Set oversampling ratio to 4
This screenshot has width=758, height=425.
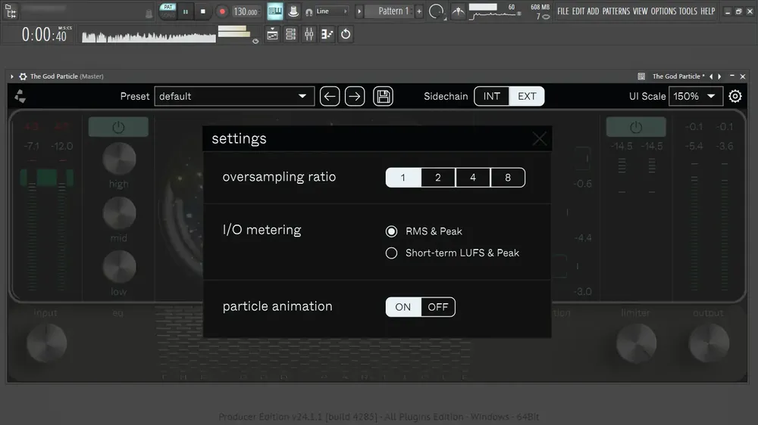coord(473,178)
